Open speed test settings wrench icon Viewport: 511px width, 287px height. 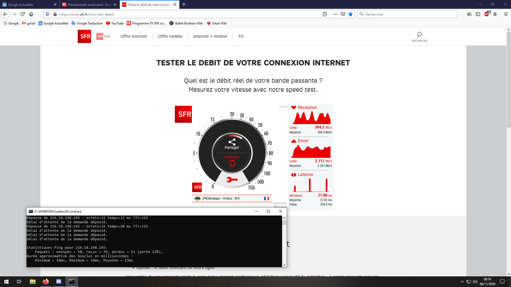pos(232,180)
